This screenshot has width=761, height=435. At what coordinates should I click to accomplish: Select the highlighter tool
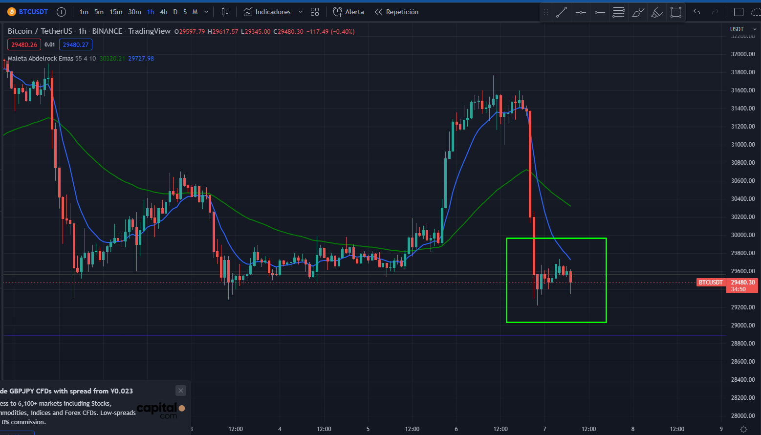(x=657, y=12)
